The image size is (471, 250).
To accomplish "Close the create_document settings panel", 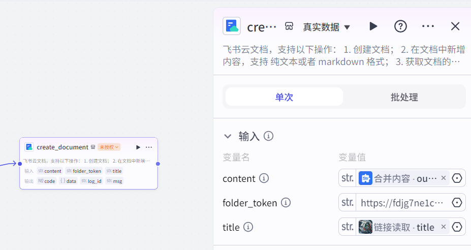I will pos(455,26).
